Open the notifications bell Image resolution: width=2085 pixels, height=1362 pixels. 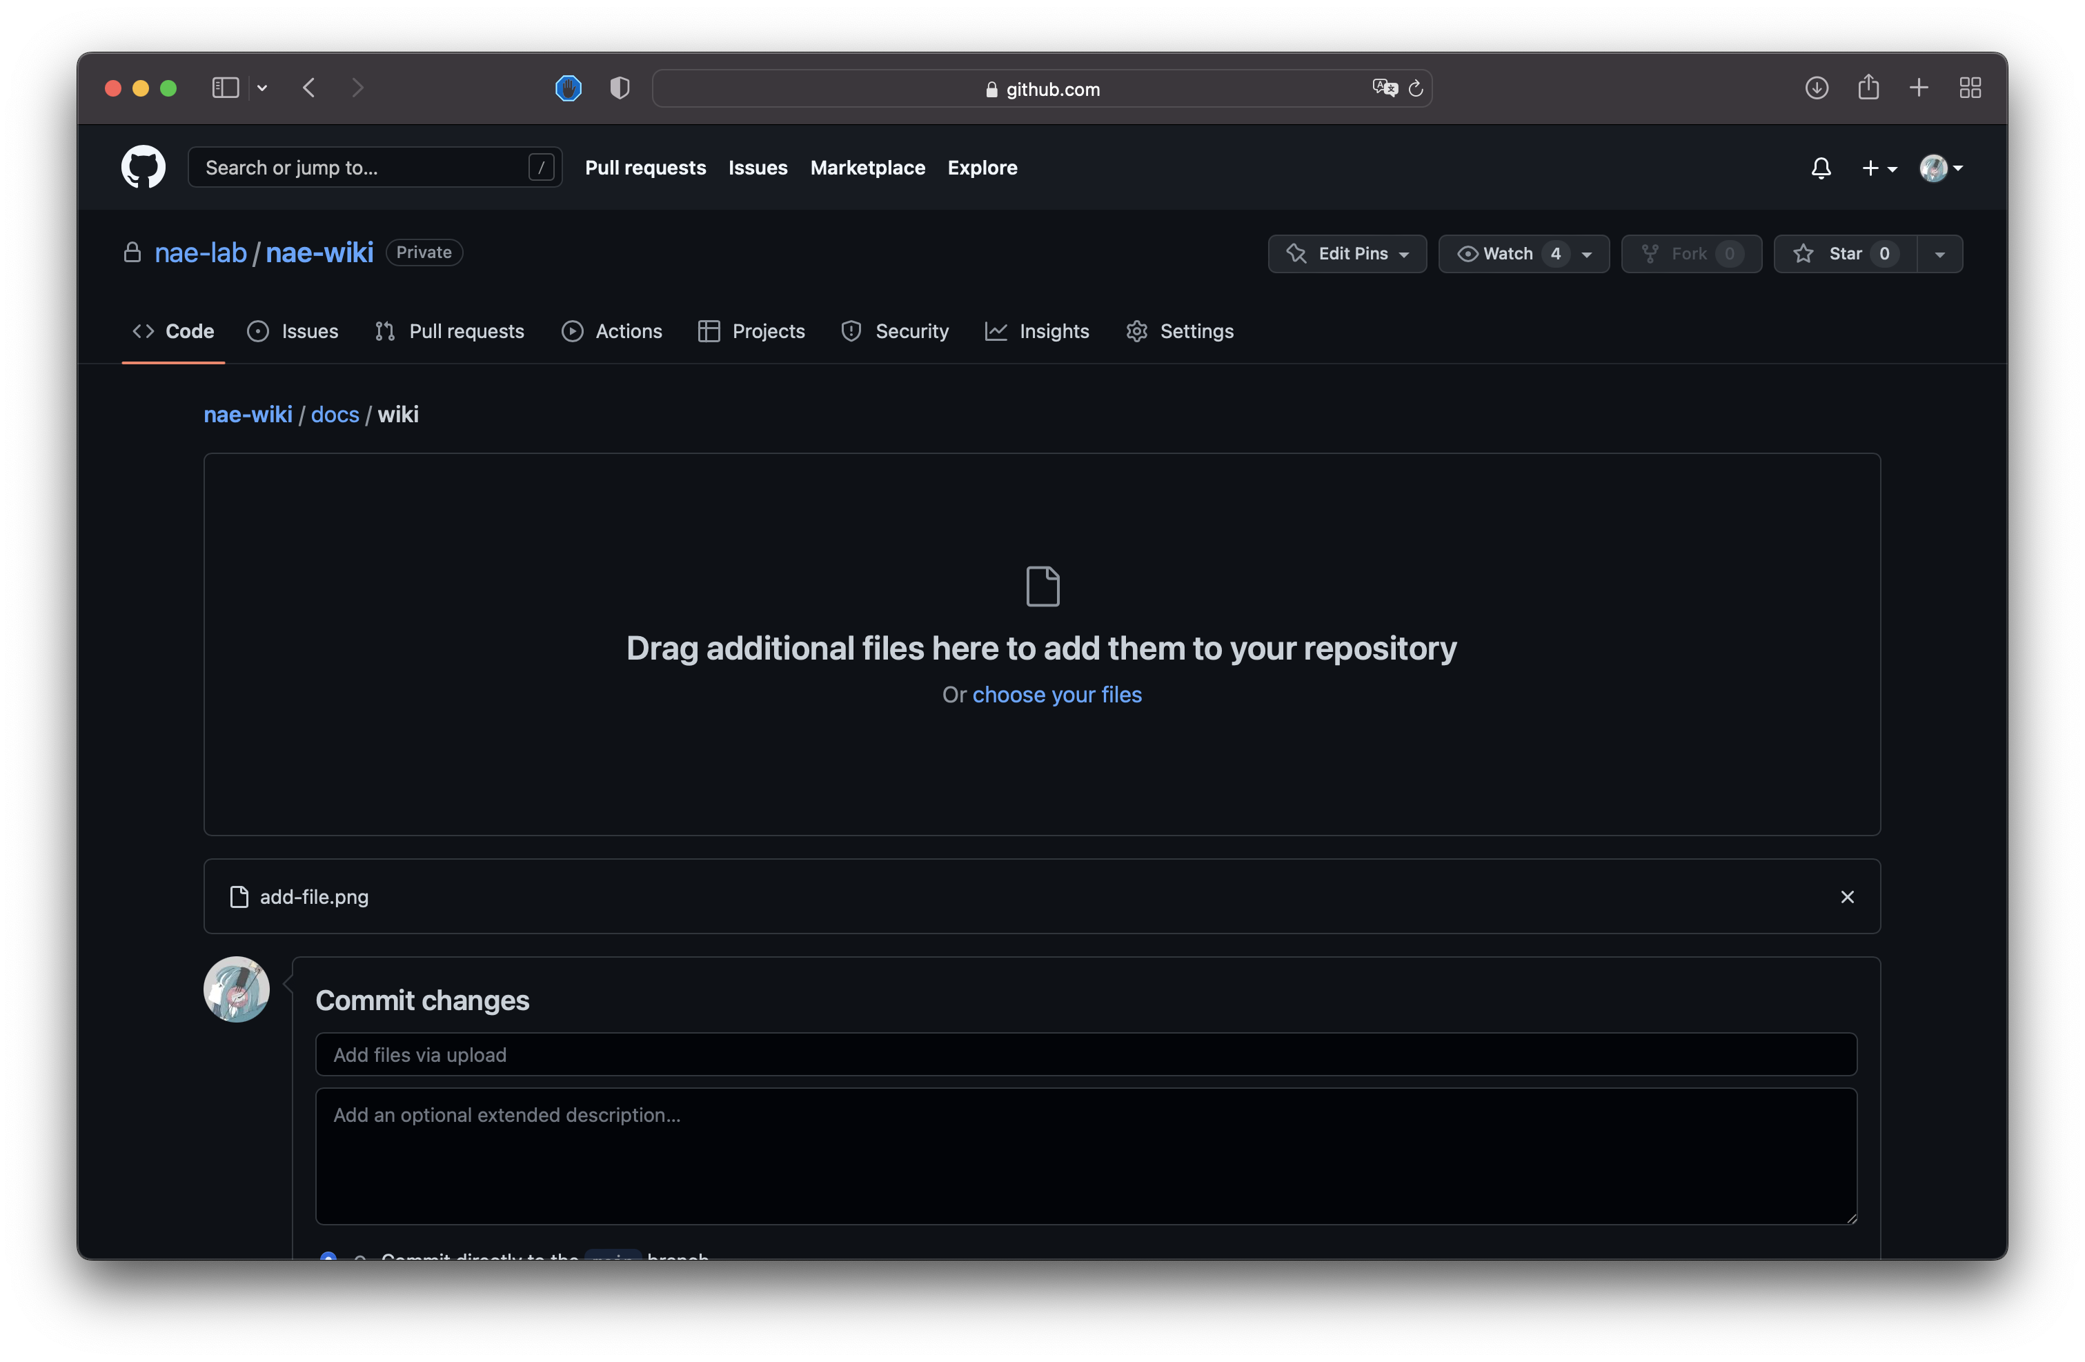click(x=1821, y=167)
